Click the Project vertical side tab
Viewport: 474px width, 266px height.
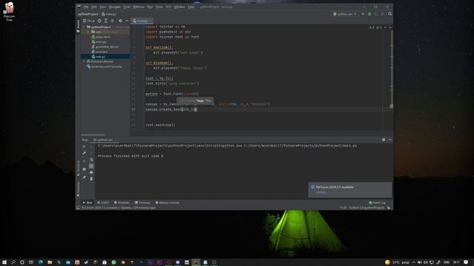point(79,27)
